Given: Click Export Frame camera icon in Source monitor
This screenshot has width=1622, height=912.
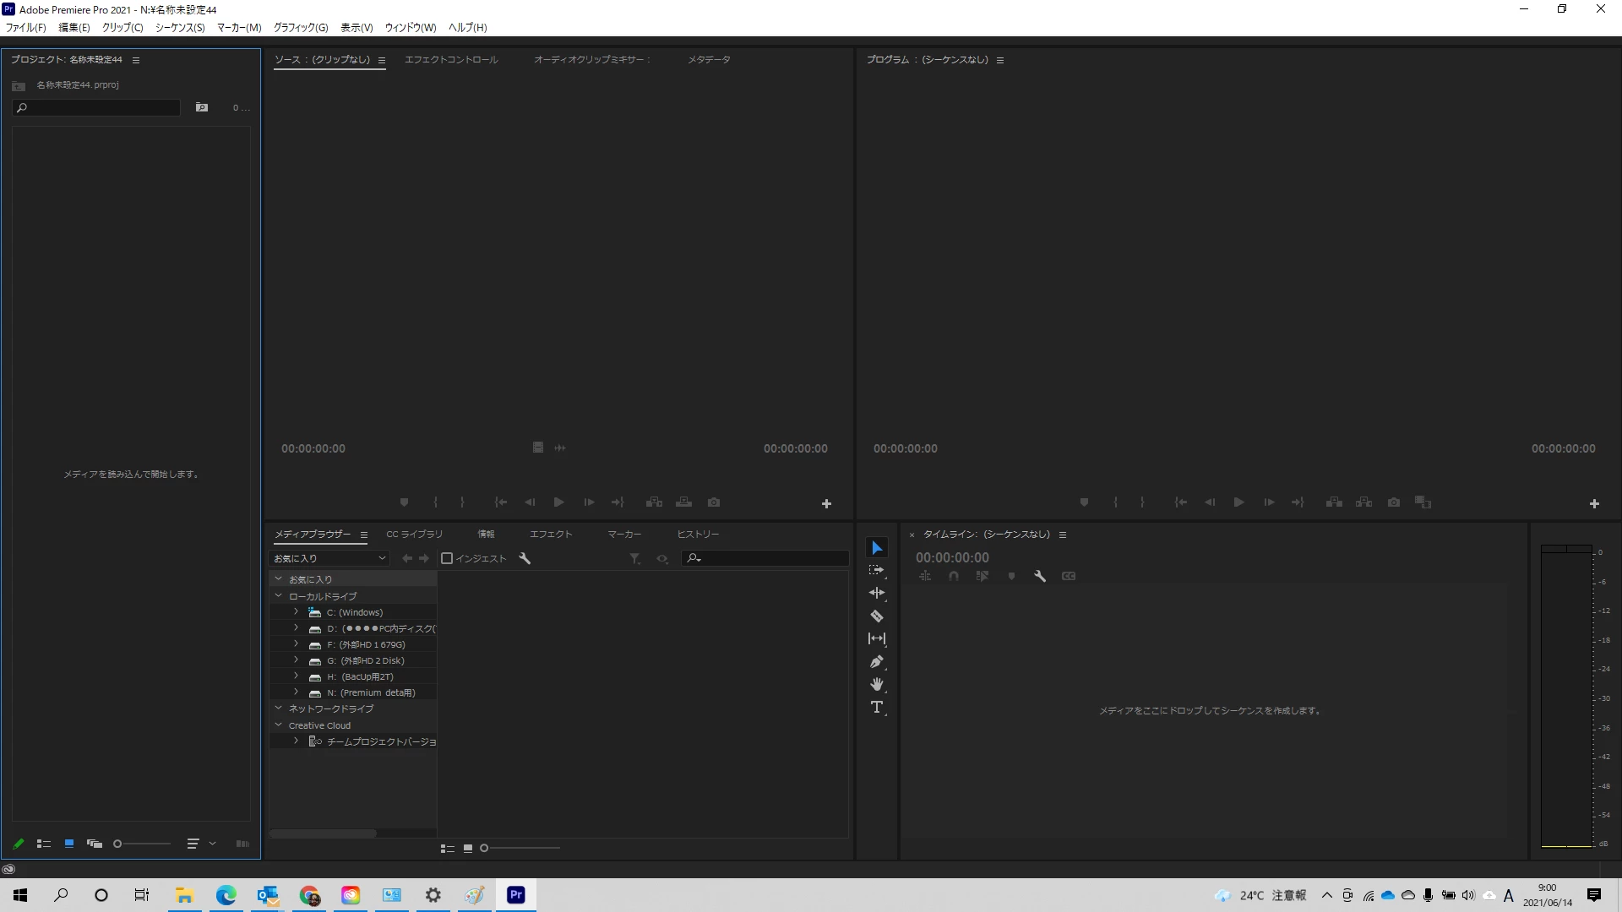Looking at the screenshot, I should (714, 502).
